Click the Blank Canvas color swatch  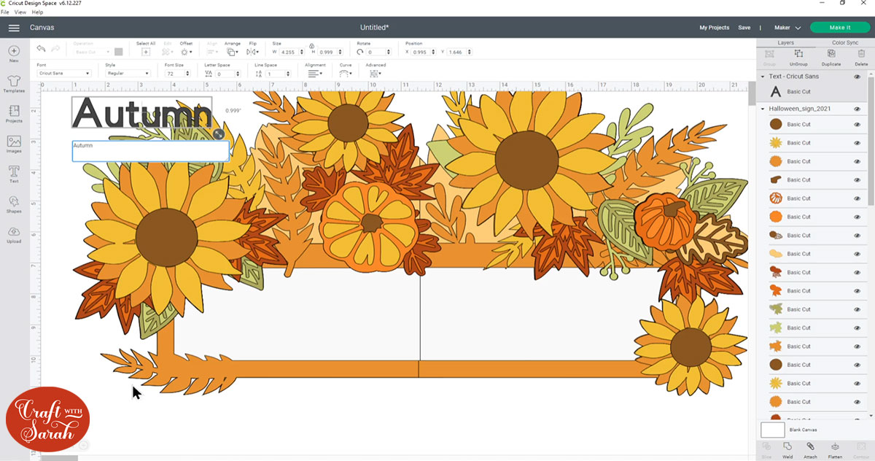coord(772,430)
